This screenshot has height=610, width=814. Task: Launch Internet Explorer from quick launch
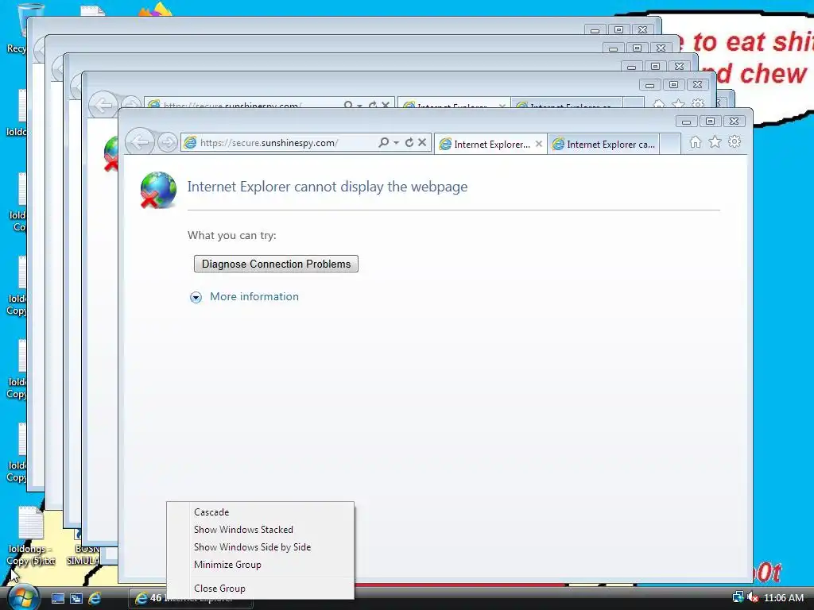(95, 598)
